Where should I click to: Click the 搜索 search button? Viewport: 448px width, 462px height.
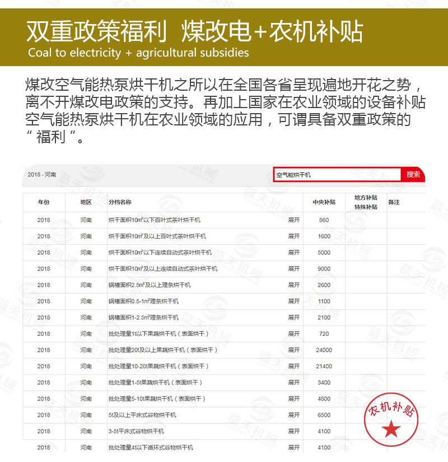[413, 174]
